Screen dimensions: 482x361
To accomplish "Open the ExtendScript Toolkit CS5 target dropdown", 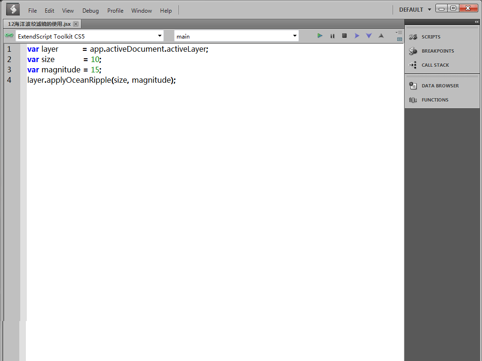I will click(x=89, y=36).
